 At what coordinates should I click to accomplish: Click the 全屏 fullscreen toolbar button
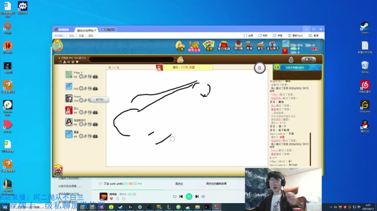coord(248,36)
